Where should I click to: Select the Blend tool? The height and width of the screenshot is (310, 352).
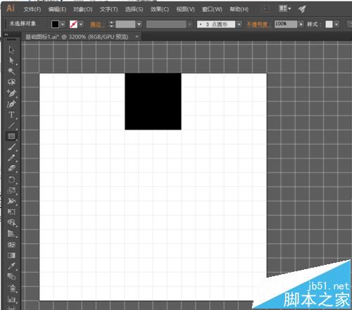(x=11, y=277)
